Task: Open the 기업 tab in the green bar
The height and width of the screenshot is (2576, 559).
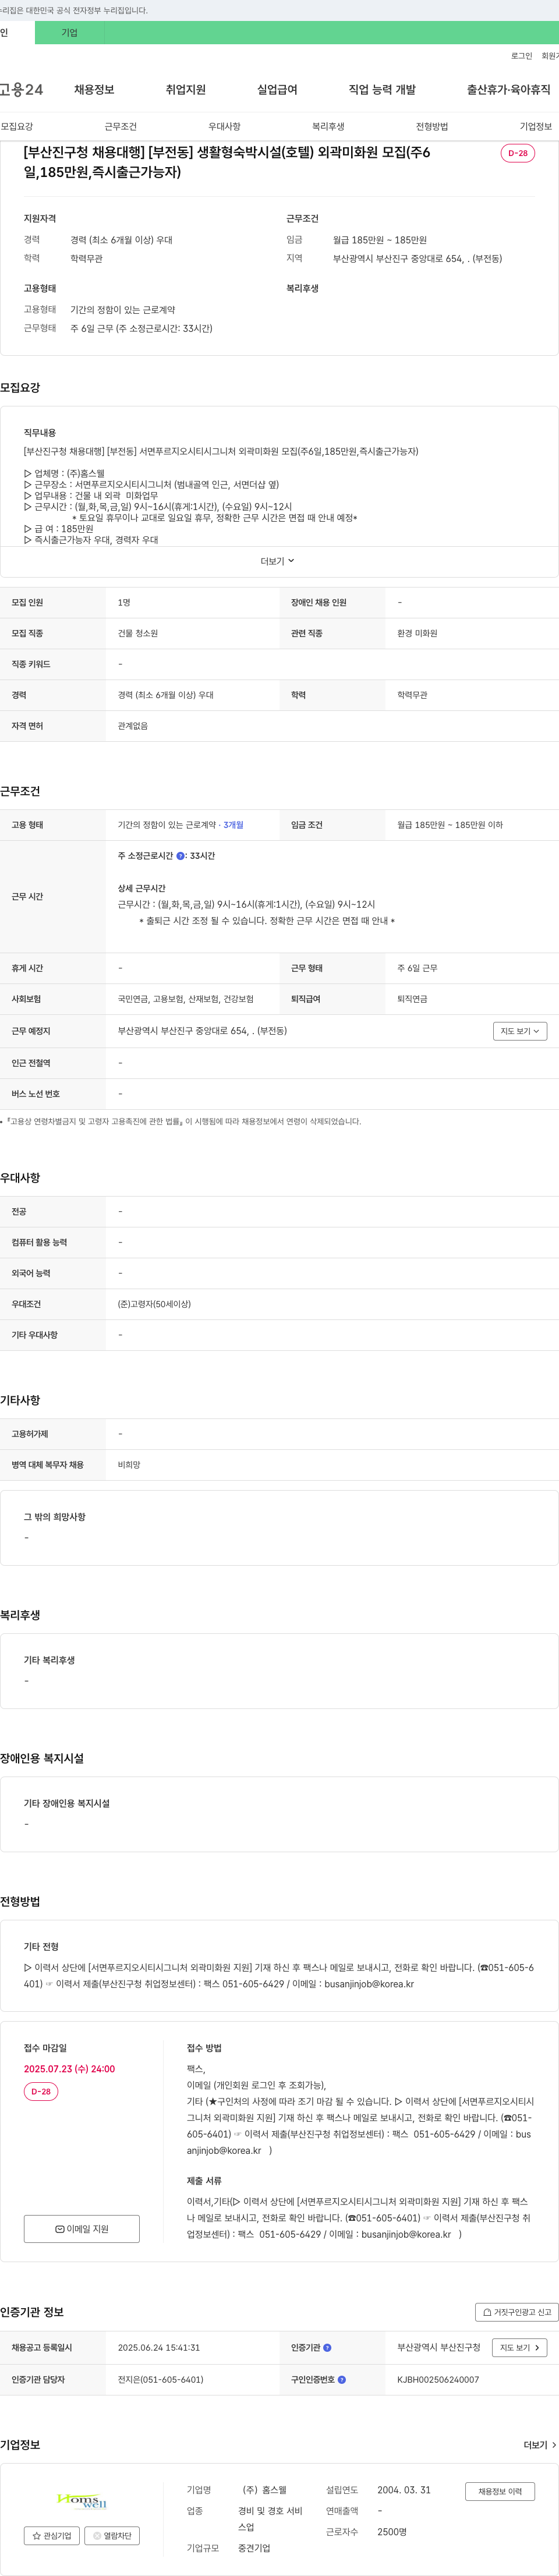Action: 69,33
